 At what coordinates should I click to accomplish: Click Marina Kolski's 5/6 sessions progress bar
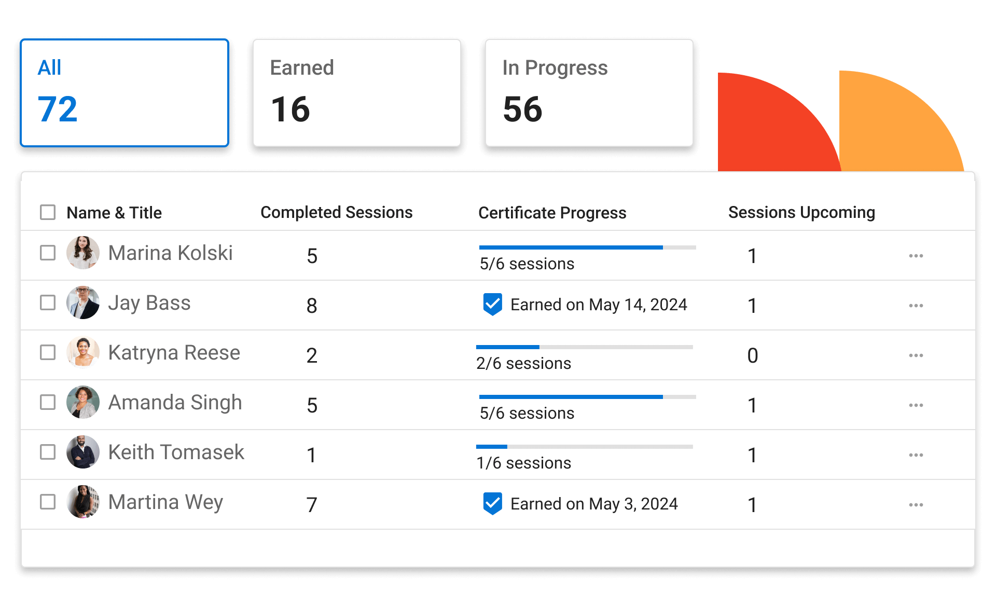[x=588, y=247]
